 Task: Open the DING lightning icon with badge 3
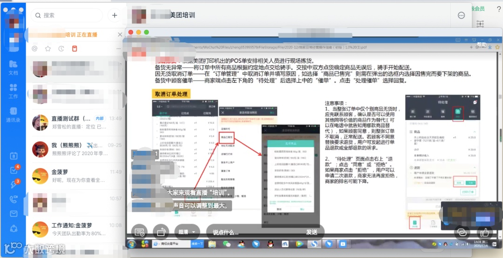[x=14, y=184]
